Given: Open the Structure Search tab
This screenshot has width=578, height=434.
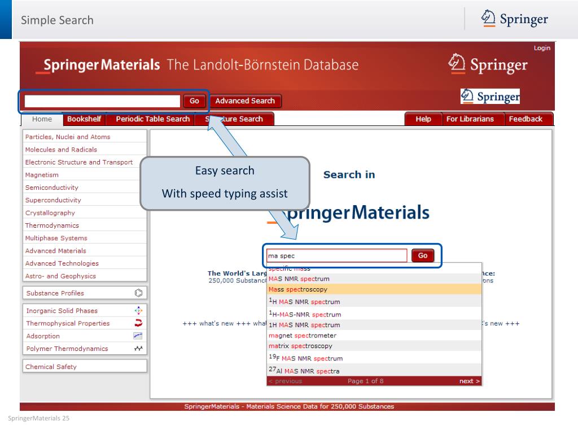Looking at the screenshot, I should tap(234, 119).
